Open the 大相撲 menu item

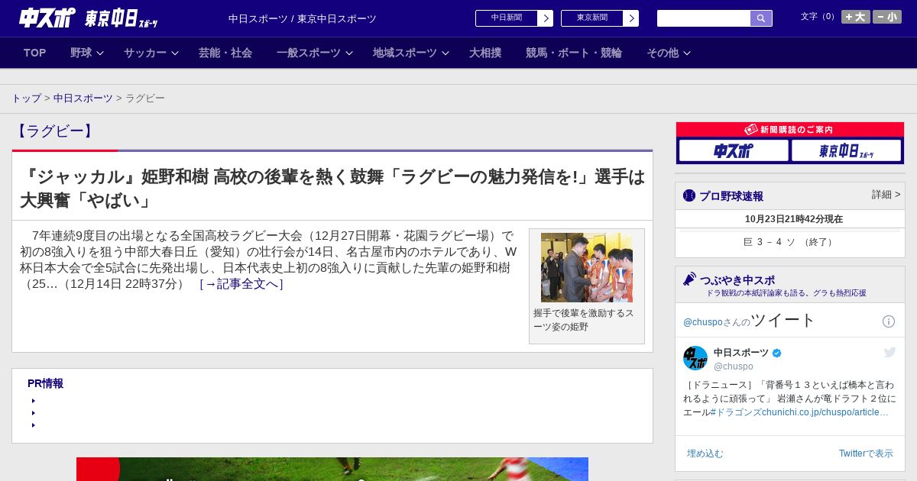pos(485,53)
